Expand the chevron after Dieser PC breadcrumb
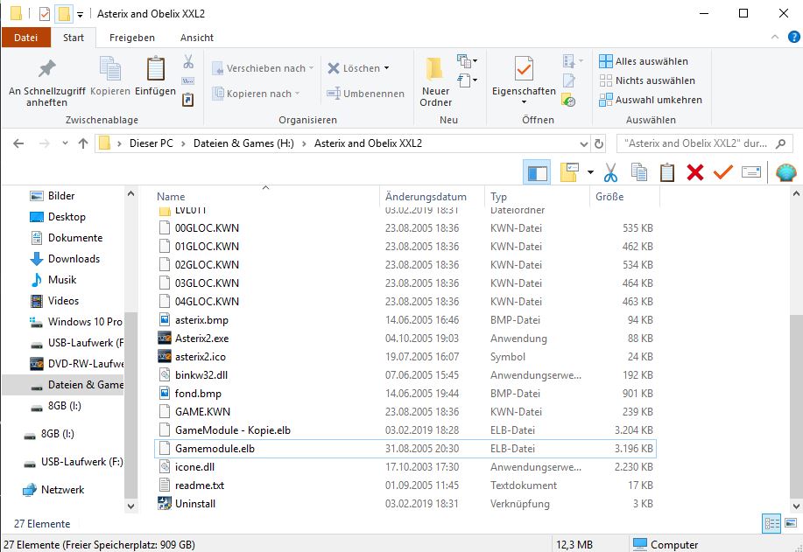This screenshot has width=803, height=552. click(x=183, y=143)
